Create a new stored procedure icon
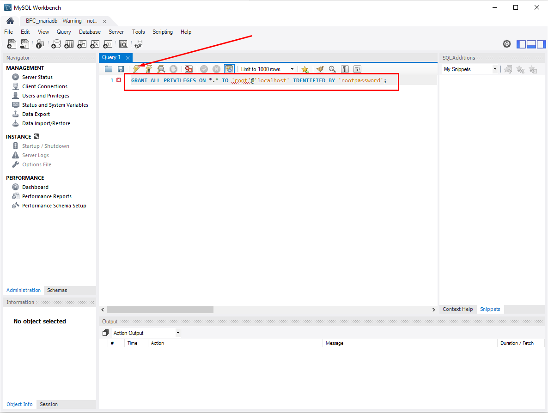 (x=95, y=44)
